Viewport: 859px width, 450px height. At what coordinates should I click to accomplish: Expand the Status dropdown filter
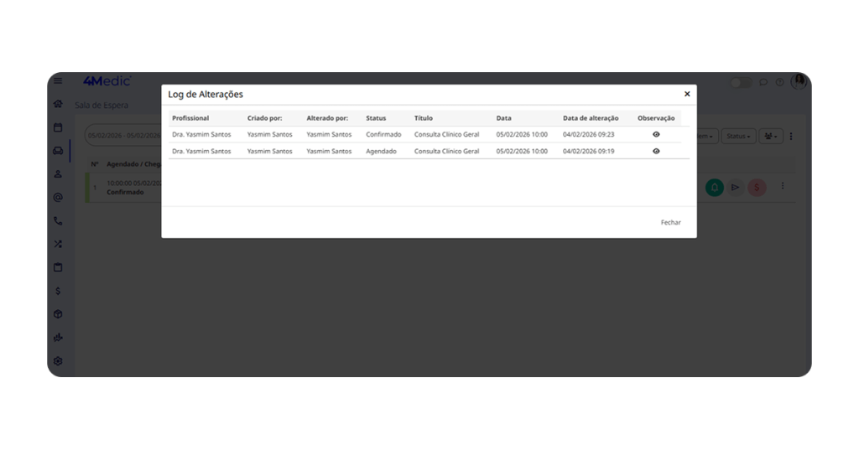[738, 136]
